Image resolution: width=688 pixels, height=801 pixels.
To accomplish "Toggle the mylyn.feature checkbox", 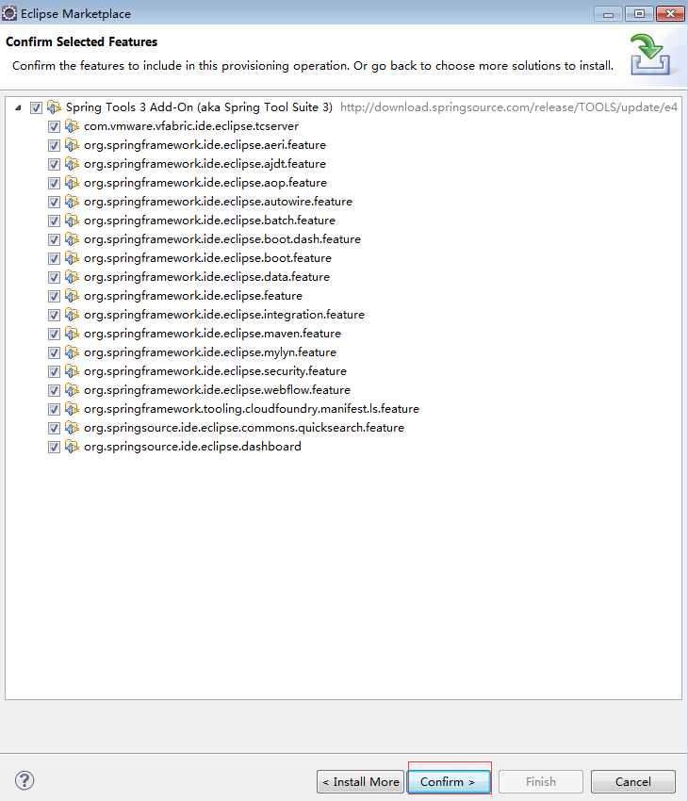I will 54,353.
